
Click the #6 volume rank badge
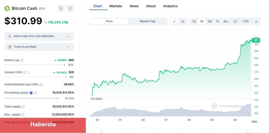coord(71,77)
